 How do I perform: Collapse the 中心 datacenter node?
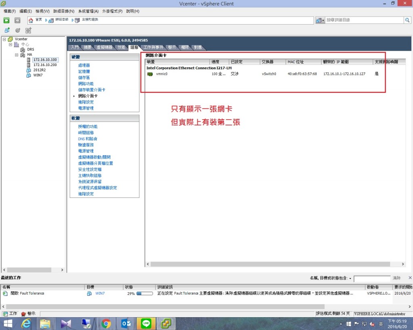(10, 44)
